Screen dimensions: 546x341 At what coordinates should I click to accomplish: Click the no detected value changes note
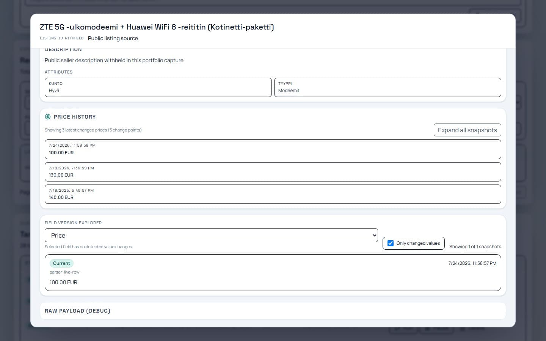[89, 247]
